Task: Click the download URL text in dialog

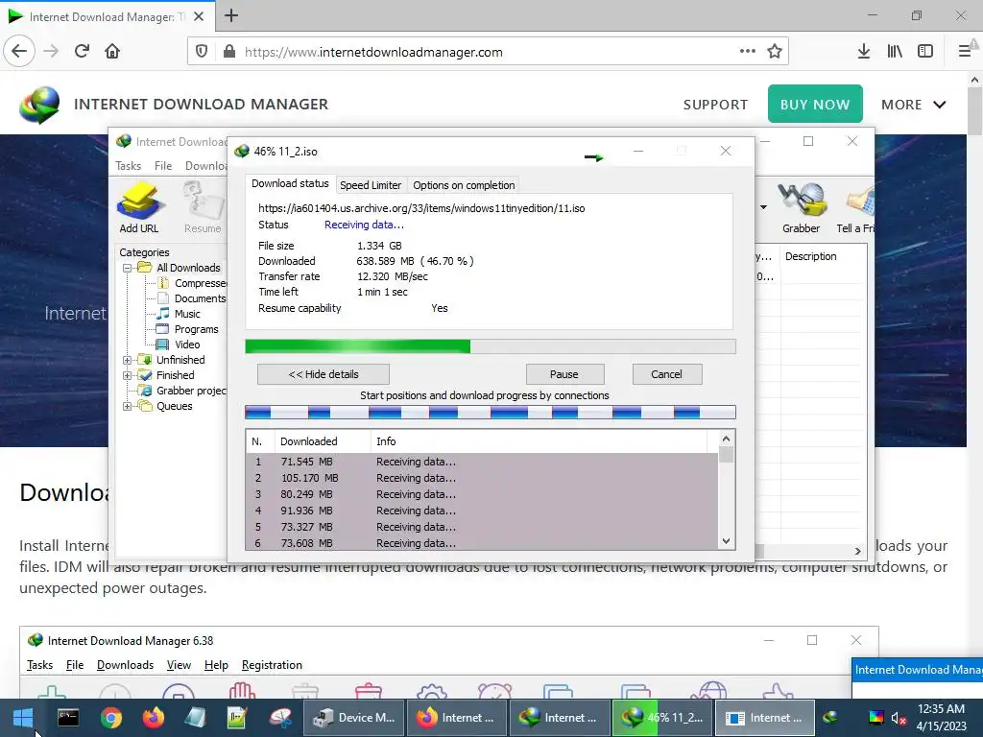Action: [421, 208]
